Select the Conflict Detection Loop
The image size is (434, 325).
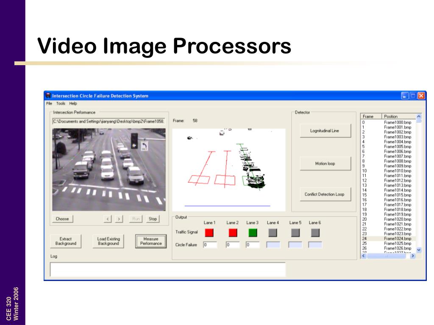(325, 194)
